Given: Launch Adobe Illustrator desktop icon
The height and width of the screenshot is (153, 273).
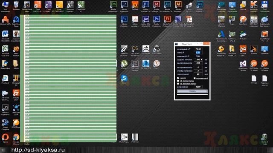Looking at the screenshot, I should click(x=178, y=7).
